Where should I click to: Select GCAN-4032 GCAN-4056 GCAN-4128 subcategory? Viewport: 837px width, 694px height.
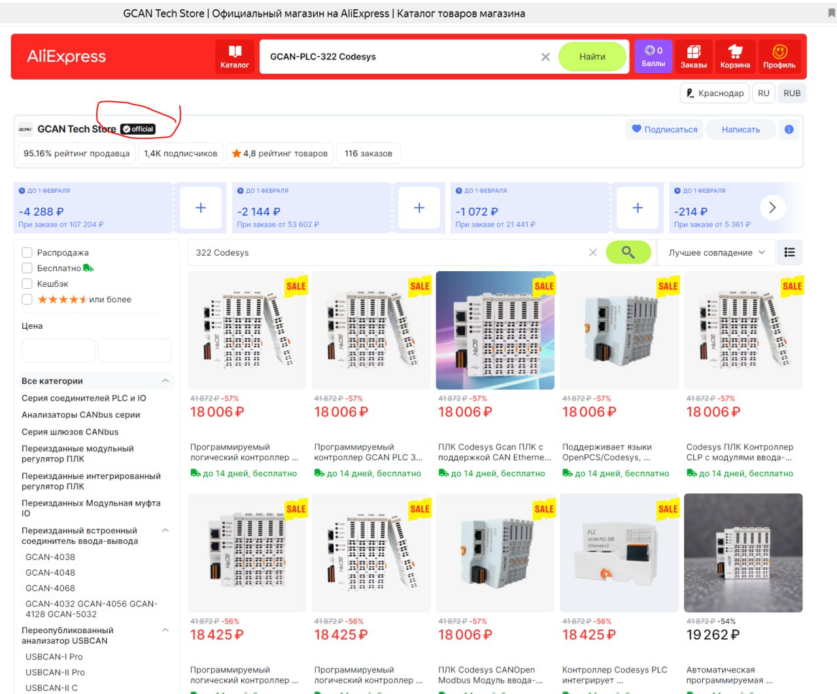tap(92, 609)
